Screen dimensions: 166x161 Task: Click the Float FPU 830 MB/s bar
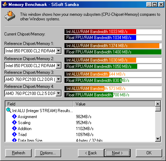(93, 80)
